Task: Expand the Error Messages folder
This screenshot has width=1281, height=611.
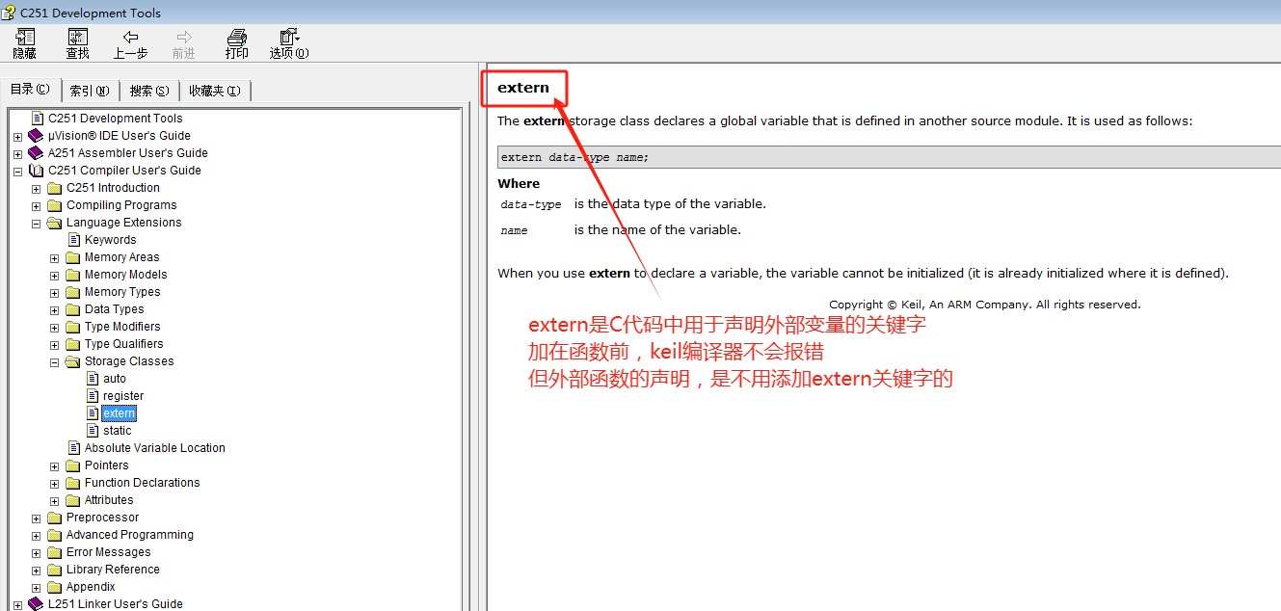Action: click(37, 552)
